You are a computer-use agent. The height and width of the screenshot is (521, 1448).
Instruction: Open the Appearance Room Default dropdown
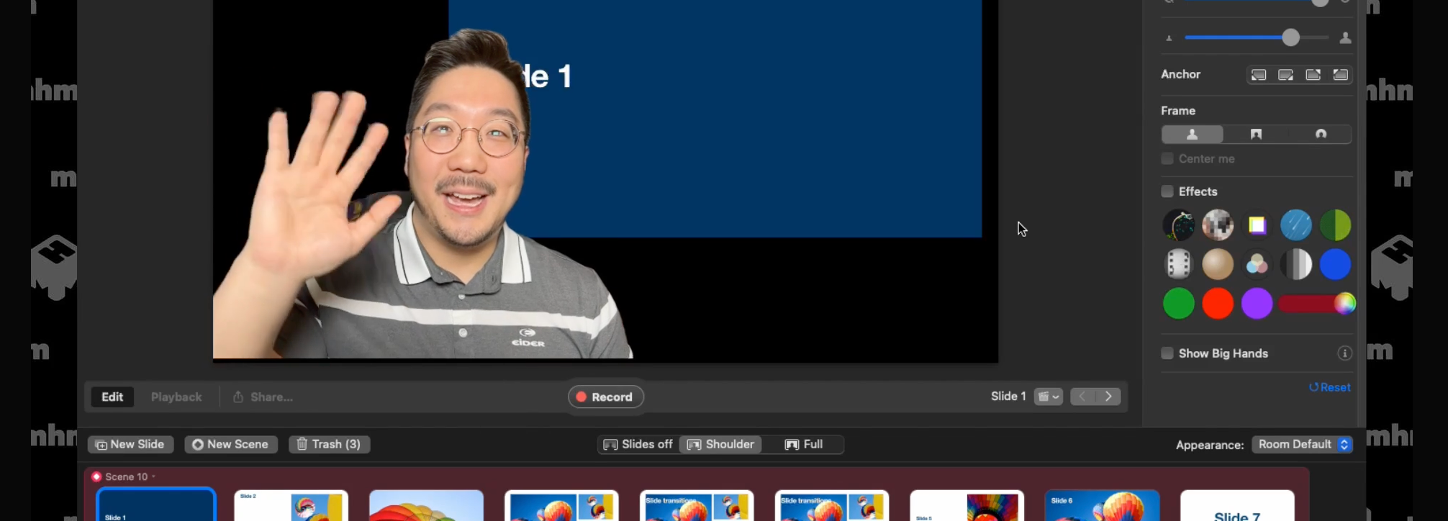point(1302,445)
